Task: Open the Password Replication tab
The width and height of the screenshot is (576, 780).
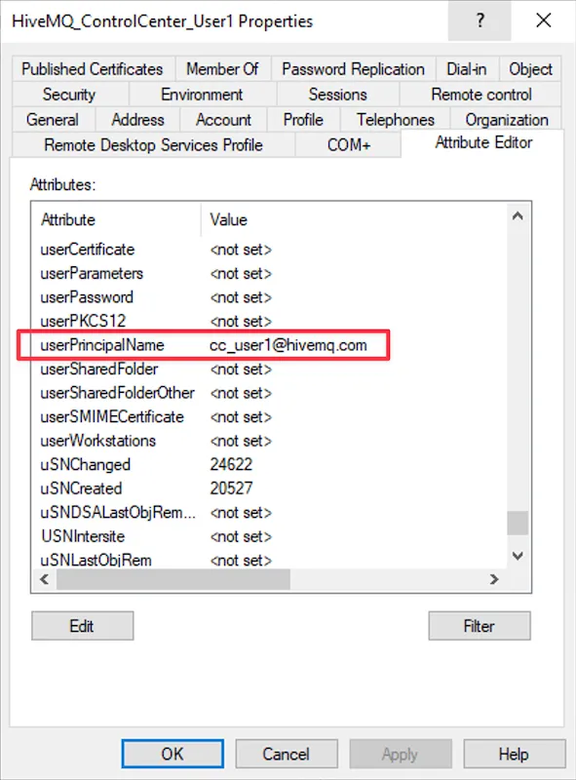Action: click(353, 68)
